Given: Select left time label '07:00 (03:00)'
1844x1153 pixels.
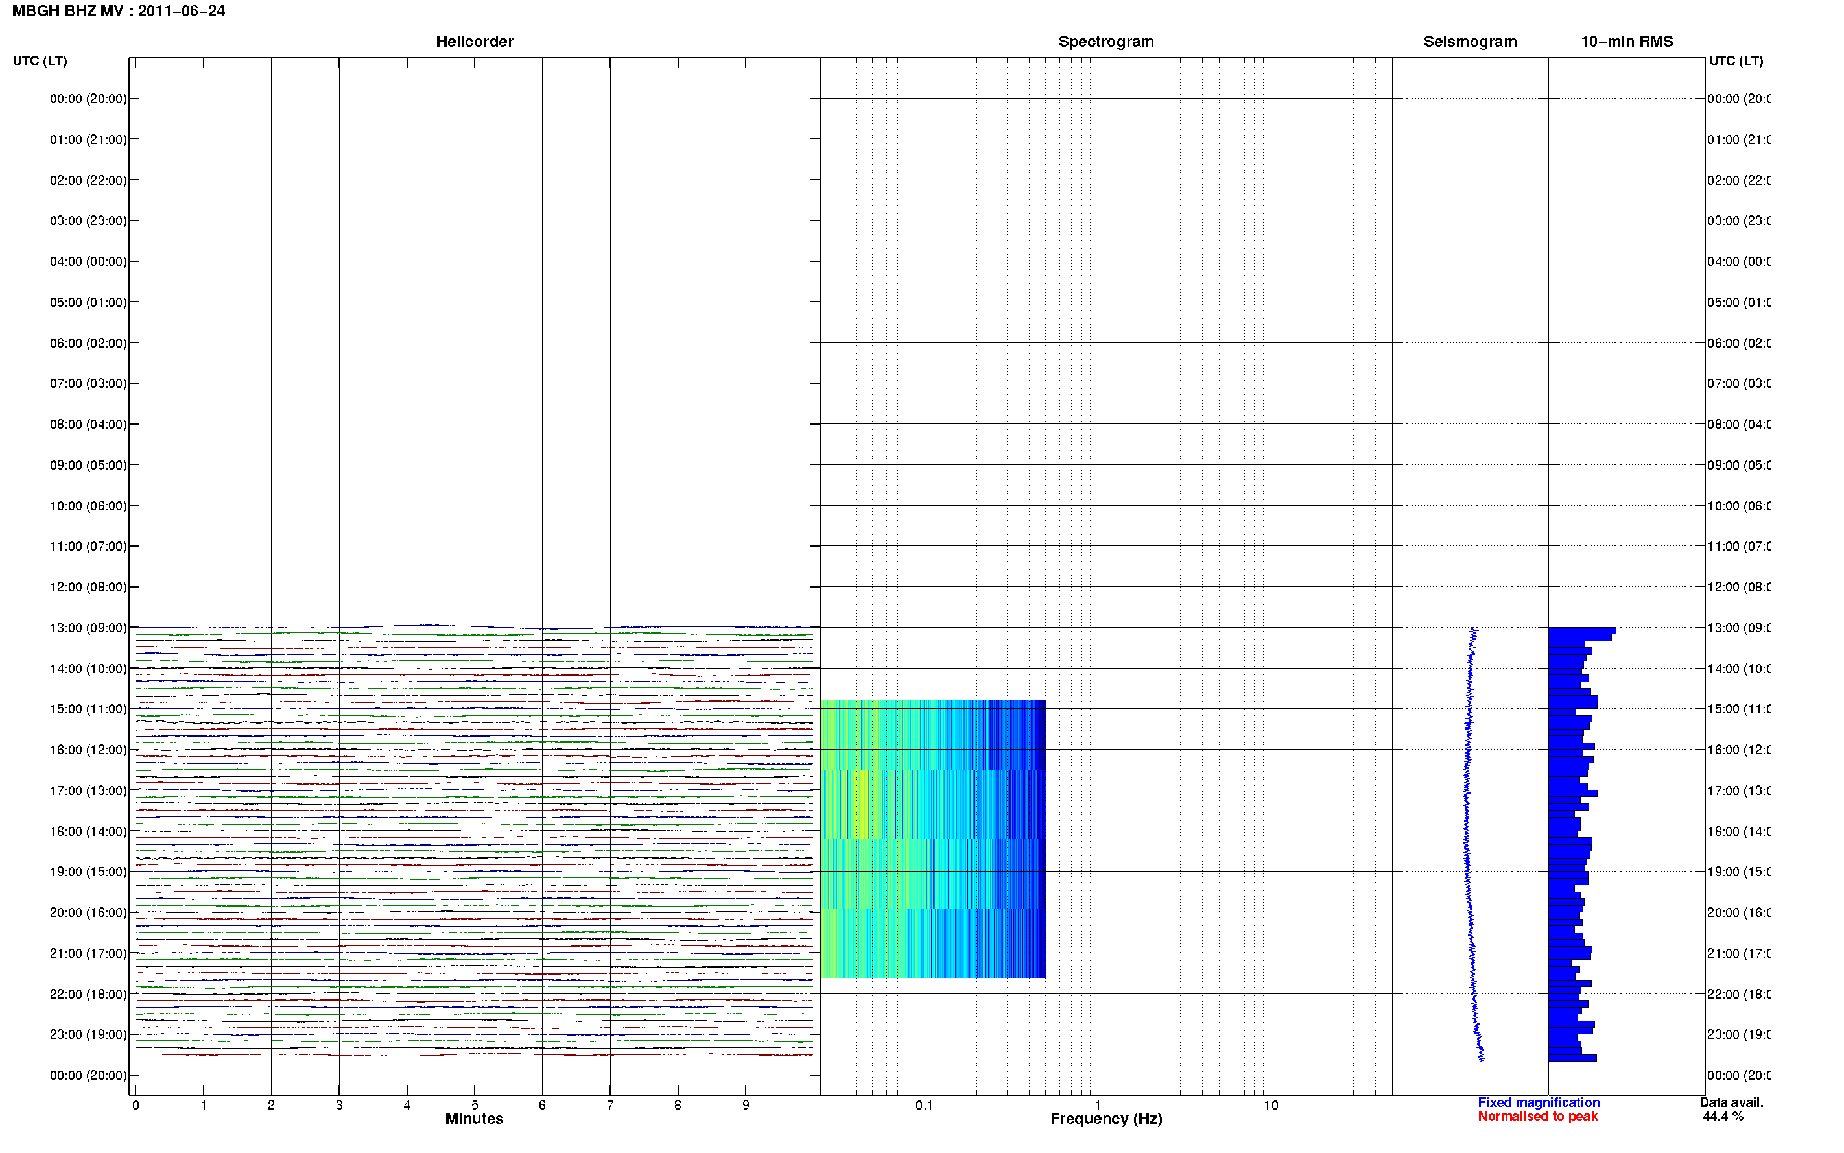Looking at the screenshot, I should [x=88, y=383].
